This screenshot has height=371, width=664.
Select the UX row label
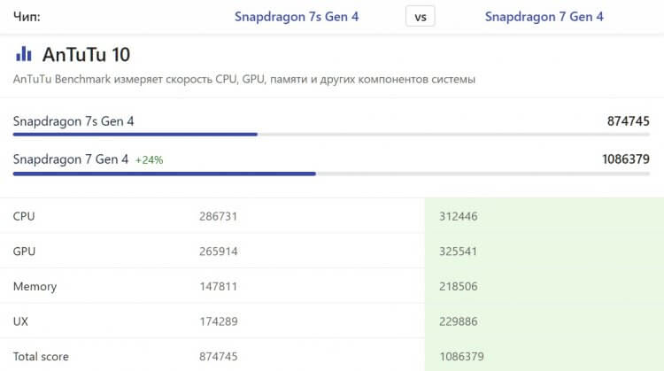click(x=20, y=321)
